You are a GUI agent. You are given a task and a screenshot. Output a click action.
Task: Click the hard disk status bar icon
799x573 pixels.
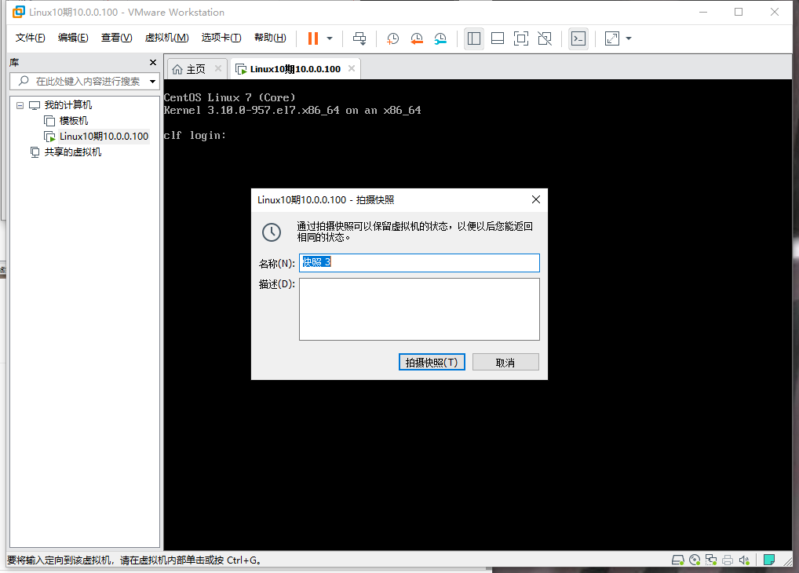(677, 560)
